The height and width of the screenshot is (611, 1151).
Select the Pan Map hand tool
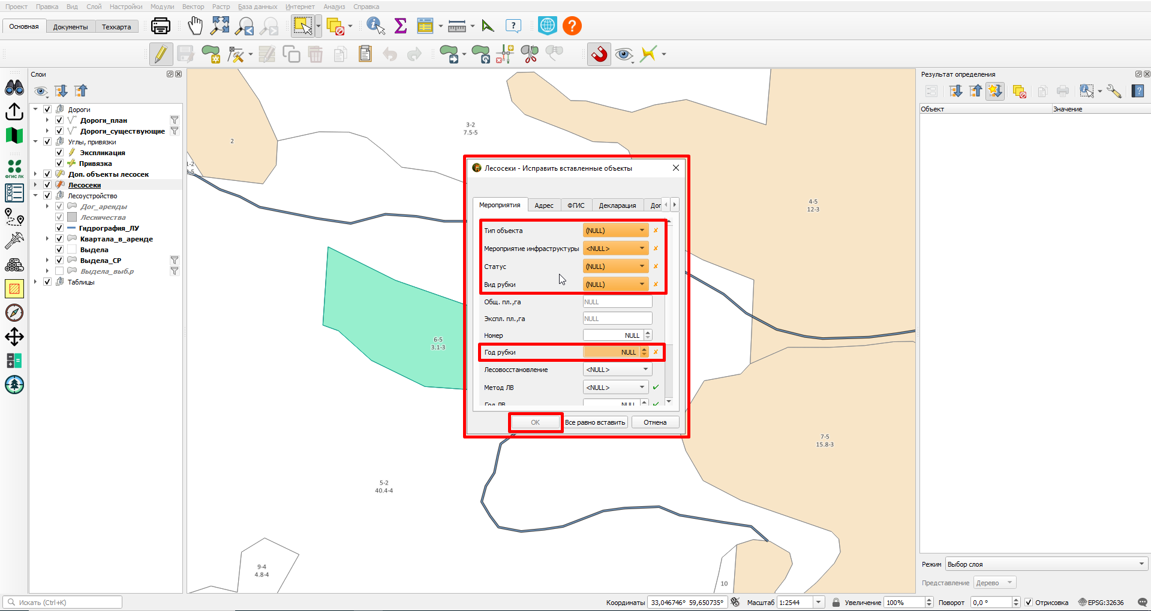point(195,26)
